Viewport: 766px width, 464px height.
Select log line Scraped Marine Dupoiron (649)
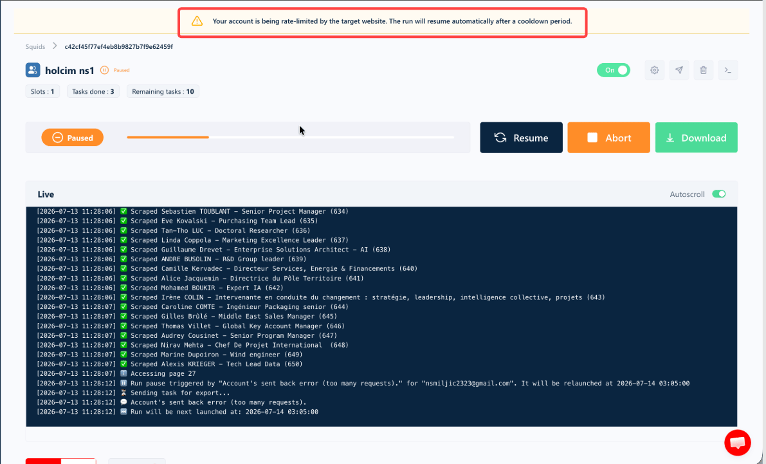[x=170, y=355]
